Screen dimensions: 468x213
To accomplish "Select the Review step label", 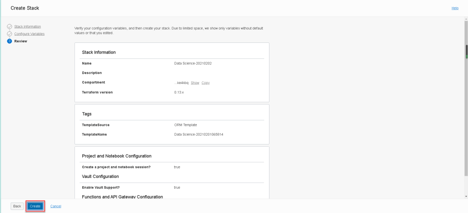I will click(x=21, y=41).
